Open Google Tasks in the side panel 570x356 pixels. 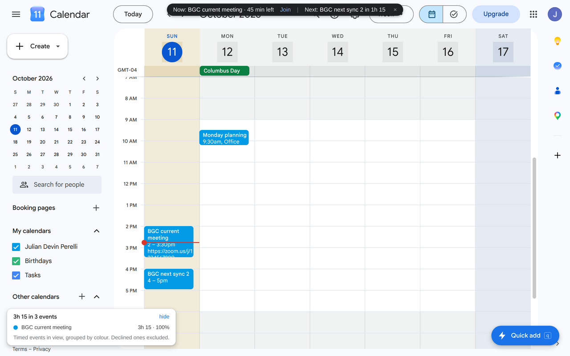pos(557,65)
